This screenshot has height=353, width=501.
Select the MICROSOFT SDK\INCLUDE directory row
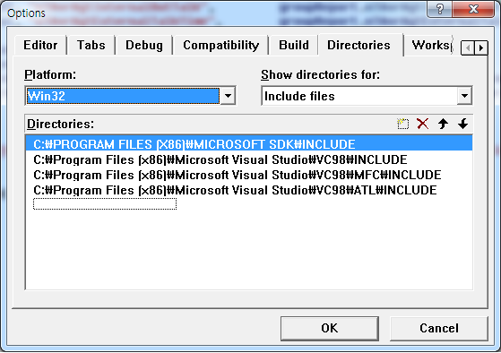click(x=249, y=144)
